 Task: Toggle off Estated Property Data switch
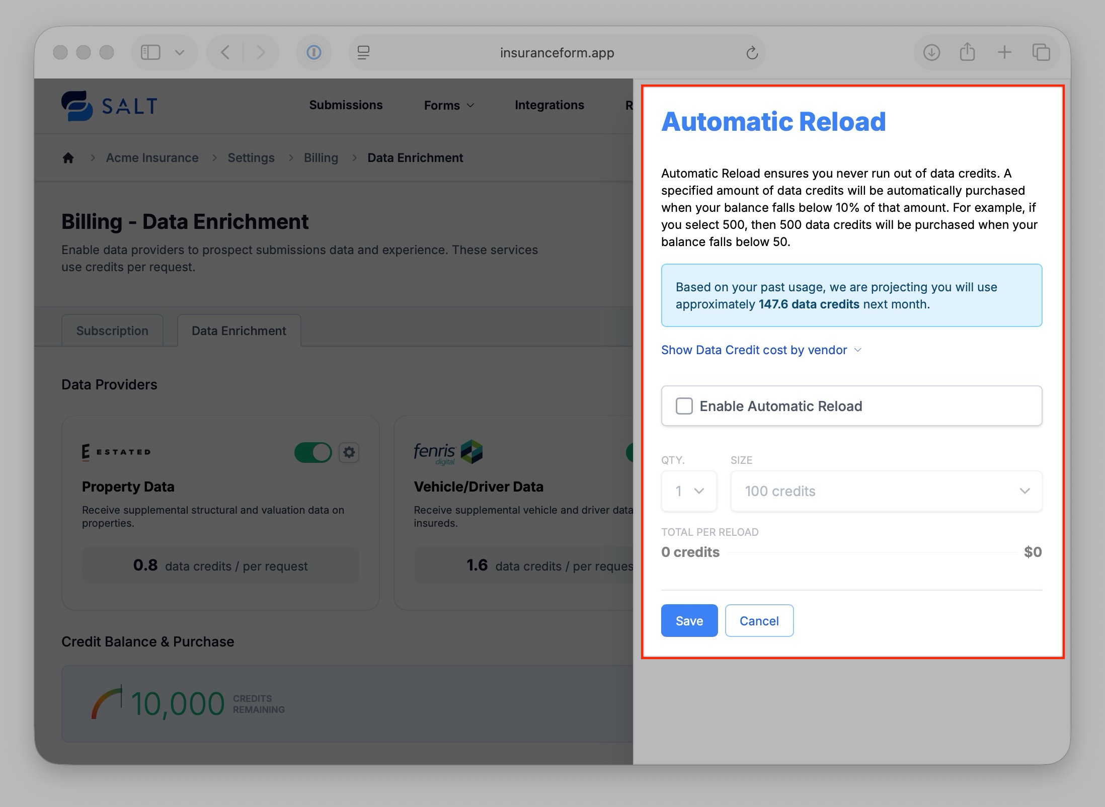(313, 452)
